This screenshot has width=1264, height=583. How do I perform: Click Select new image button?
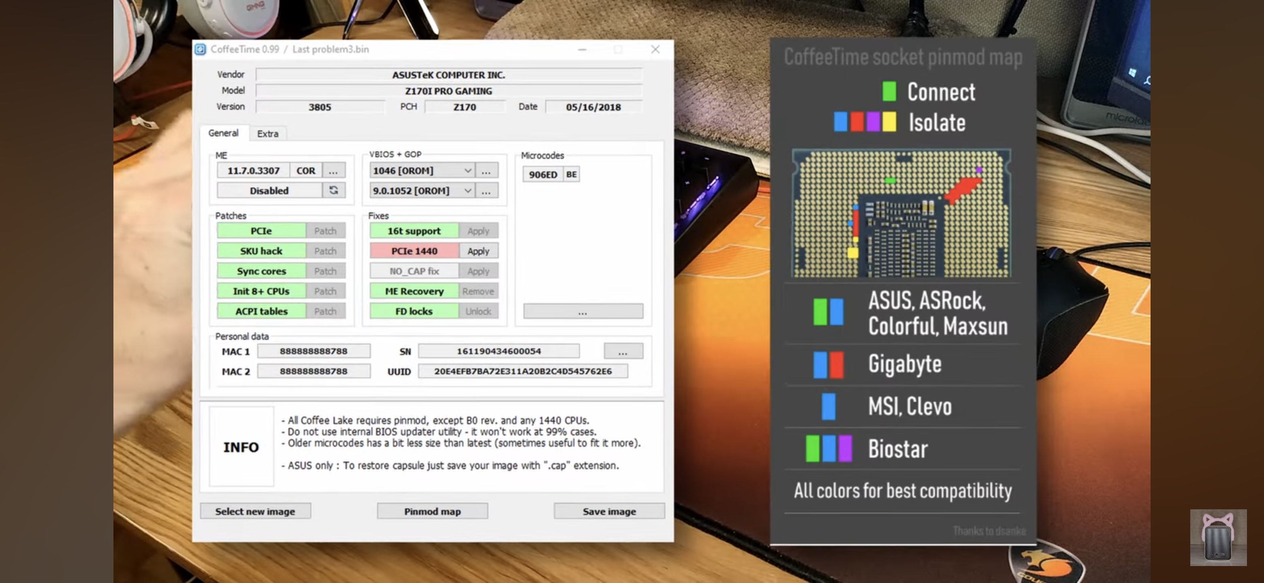tap(255, 511)
